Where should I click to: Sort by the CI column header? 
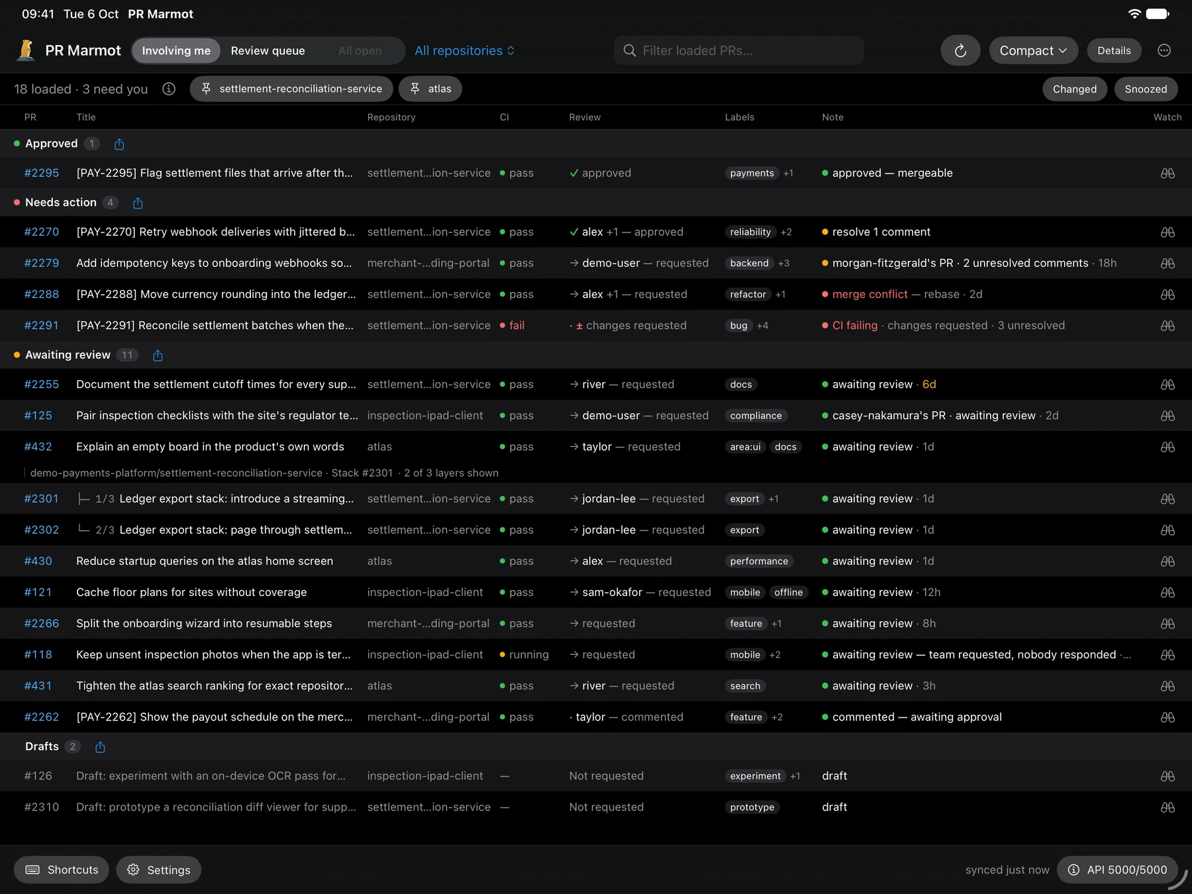[x=504, y=117]
